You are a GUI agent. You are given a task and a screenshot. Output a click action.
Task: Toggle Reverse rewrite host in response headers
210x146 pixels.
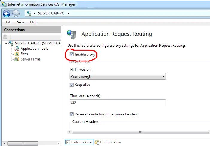[71, 114]
